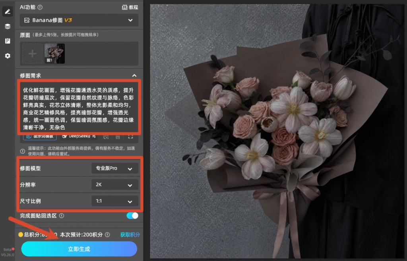407x261 pixels.
Task: Open the 修图模型 专业版Pro dropdown
Action: [115, 168]
